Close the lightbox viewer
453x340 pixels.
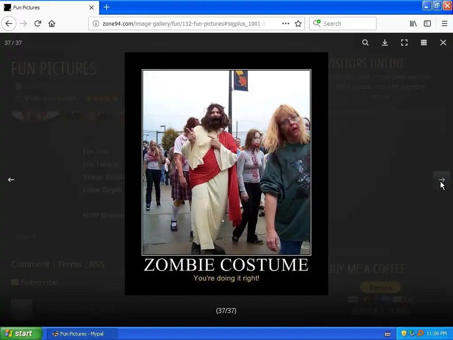443,42
